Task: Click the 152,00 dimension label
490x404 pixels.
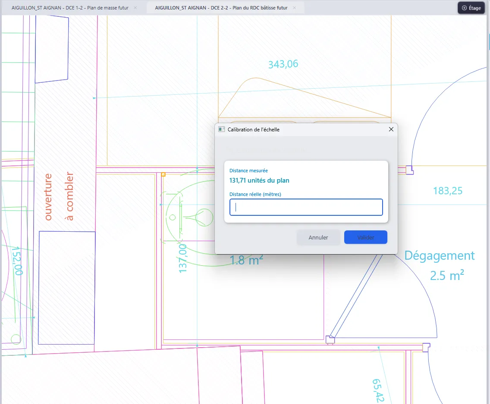Action: 17,261
